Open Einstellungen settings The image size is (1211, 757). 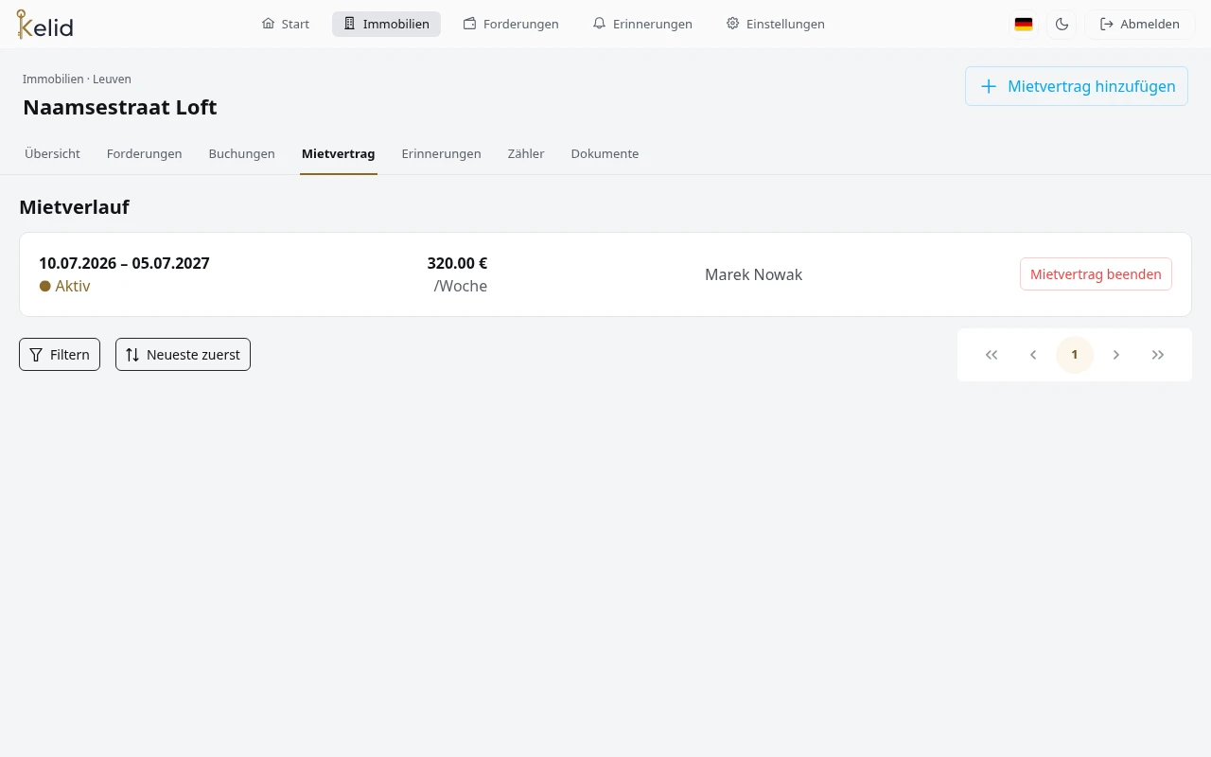tap(776, 25)
